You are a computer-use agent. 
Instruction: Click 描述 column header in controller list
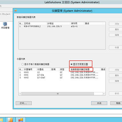pos(94,23)
